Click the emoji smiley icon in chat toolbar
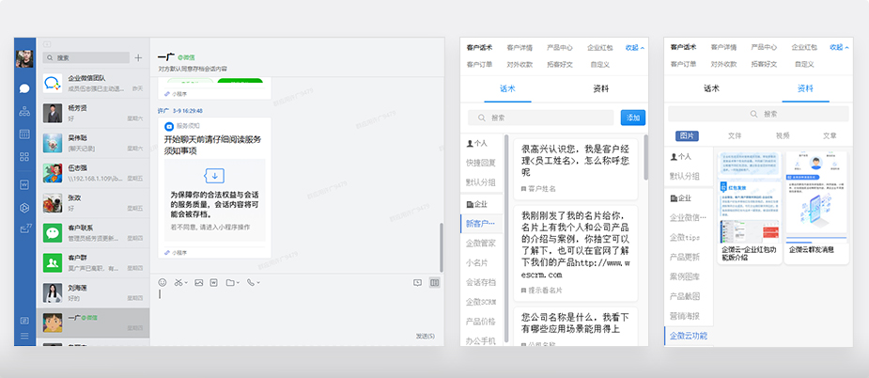This screenshot has height=378, width=869. click(163, 282)
